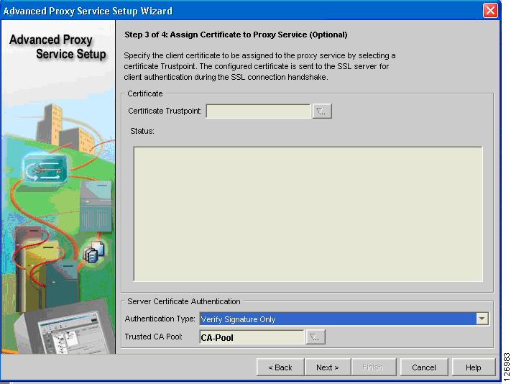
Task: Click the wizard title bar text
Action: (88, 11)
